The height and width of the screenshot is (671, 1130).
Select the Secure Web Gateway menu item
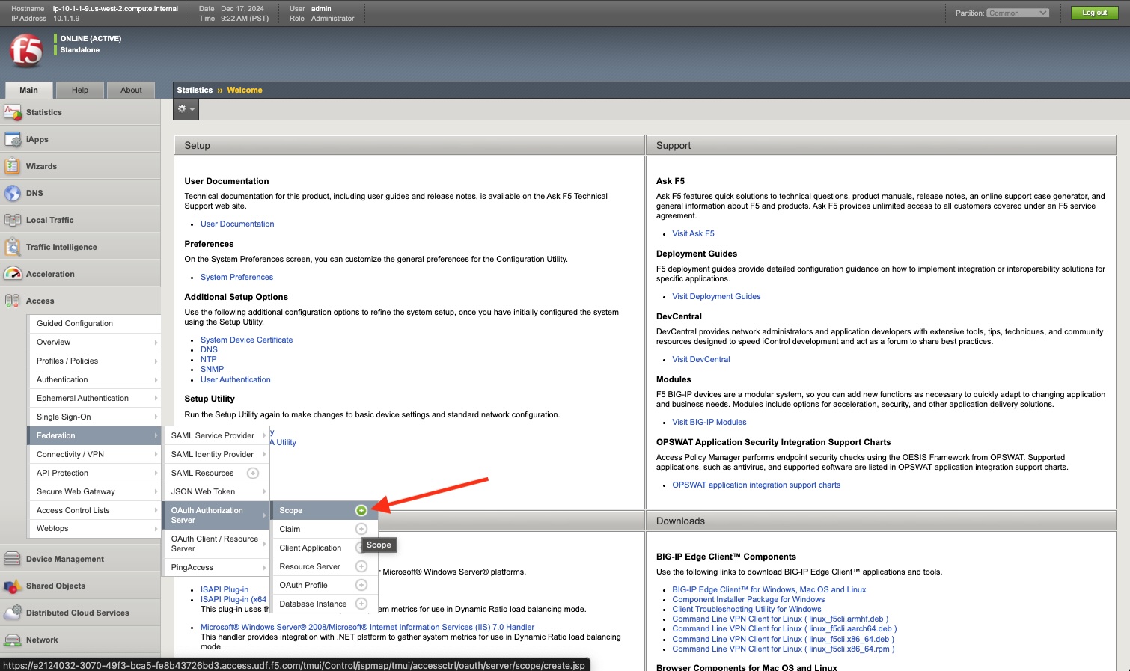(94, 491)
